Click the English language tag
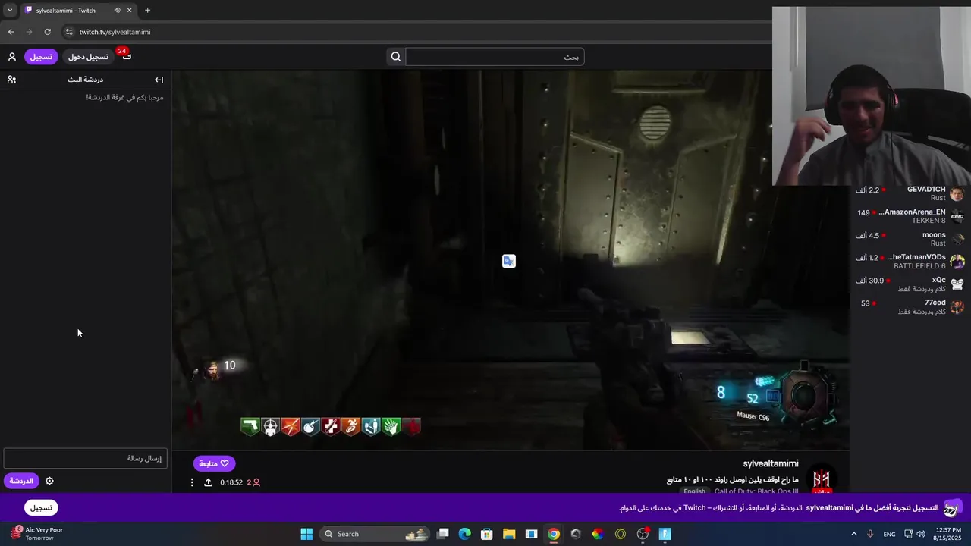Viewport: 971px width, 546px height. (x=694, y=491)
